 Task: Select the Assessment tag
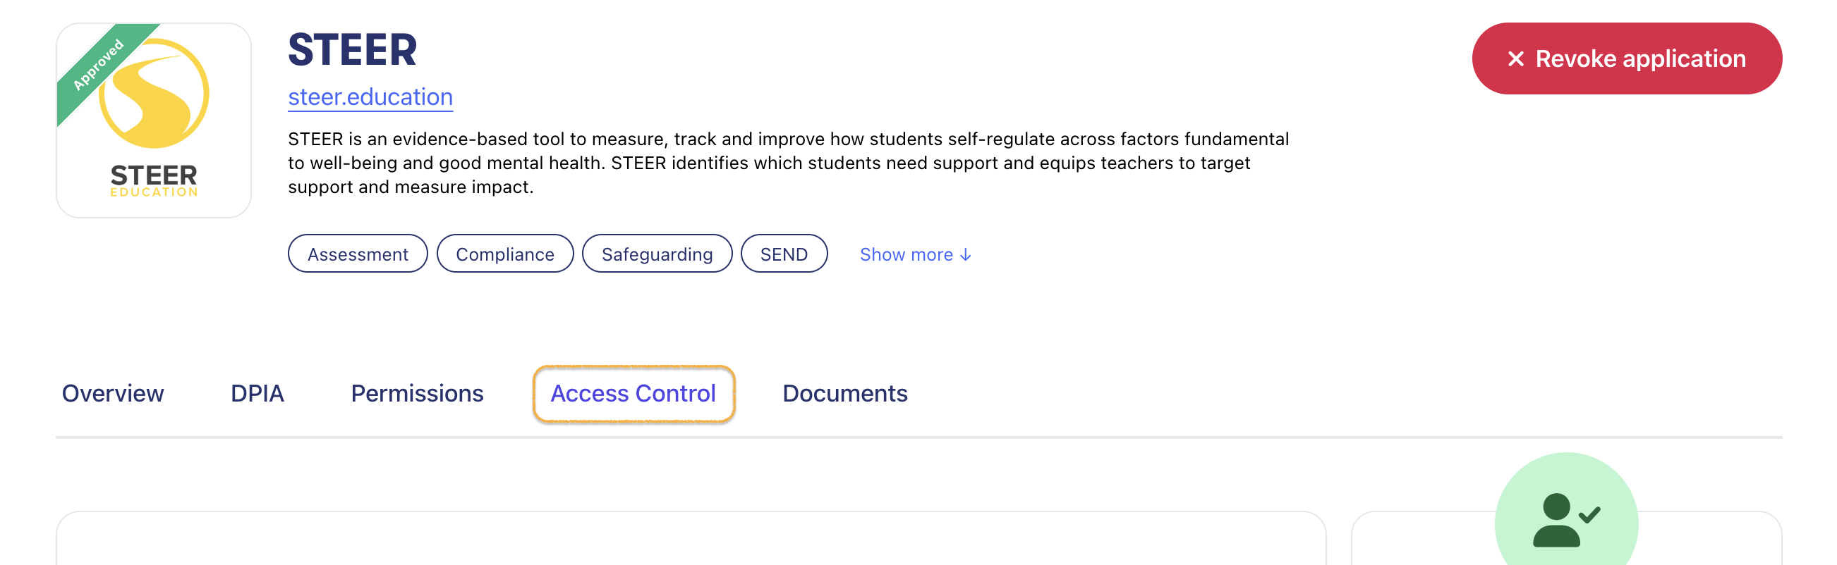357,254
